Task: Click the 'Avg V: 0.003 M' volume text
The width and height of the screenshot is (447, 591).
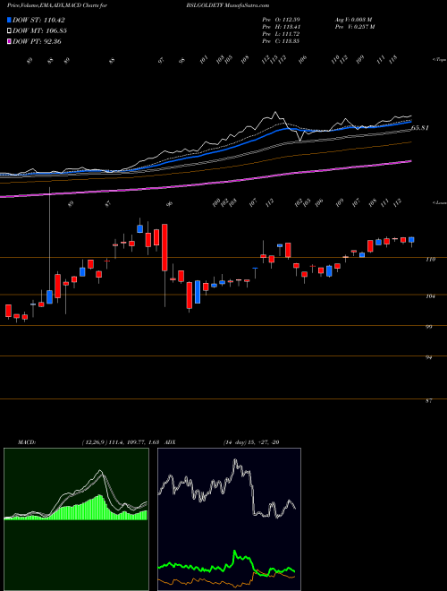Action: (353, 20)
